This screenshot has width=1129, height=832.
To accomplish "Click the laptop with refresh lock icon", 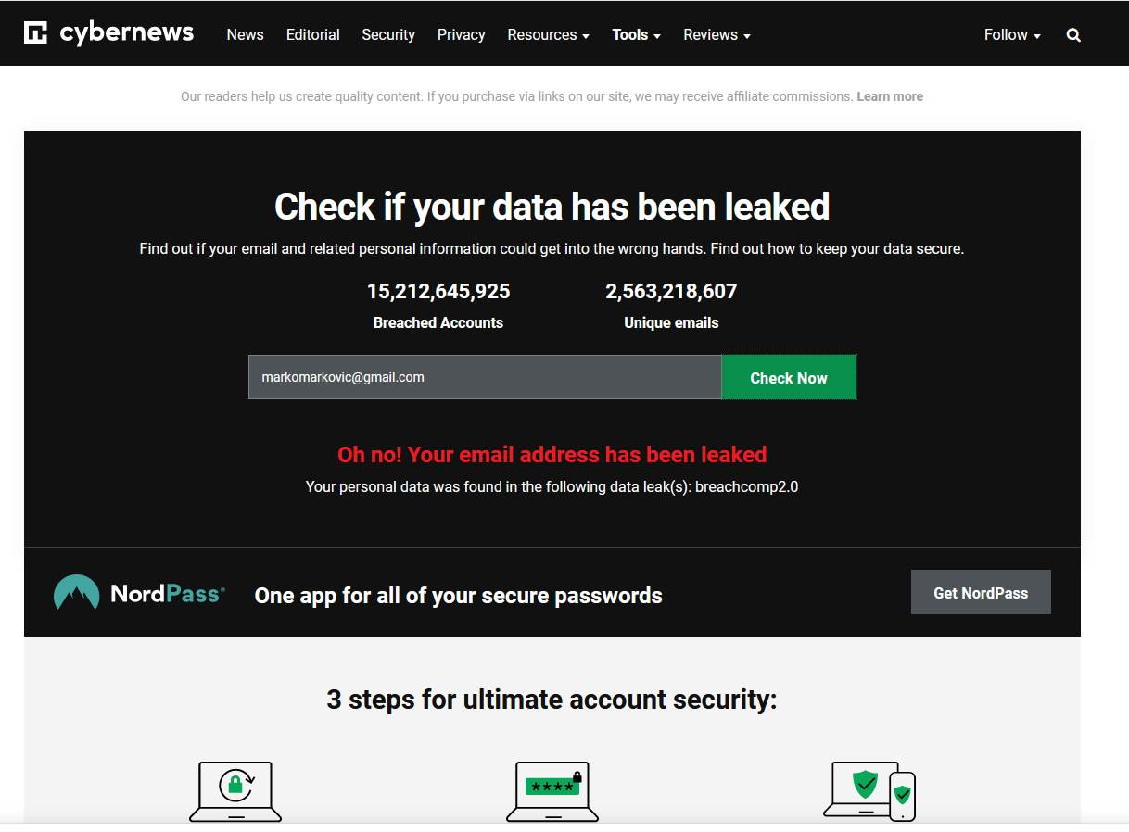I will (235, 789).
